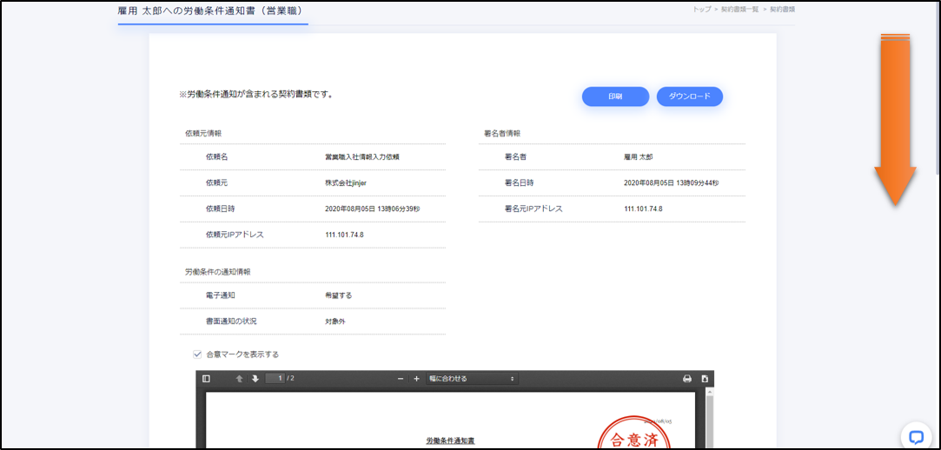This screenshot has height=450, width=941.
Task: Go to previous PDF page arrow
Action: (x=240, y=379)
